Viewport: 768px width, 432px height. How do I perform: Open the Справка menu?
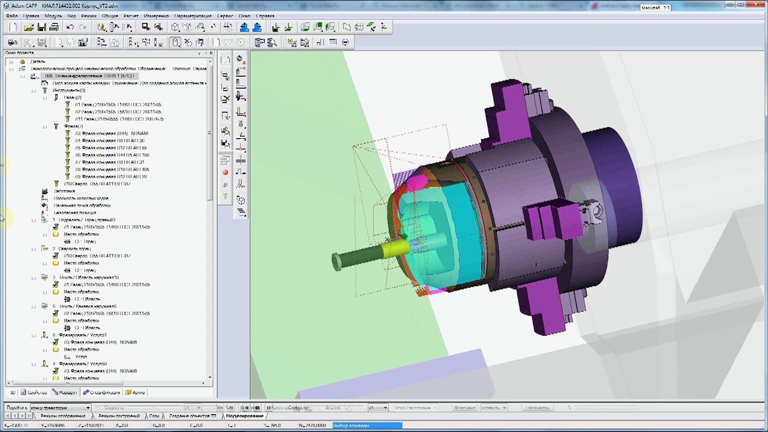tap(265, 16)
